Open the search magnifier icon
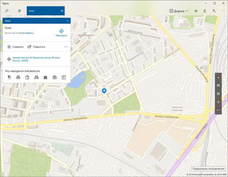228x177 pixels. pyautogui.click(x=7, y=11)
